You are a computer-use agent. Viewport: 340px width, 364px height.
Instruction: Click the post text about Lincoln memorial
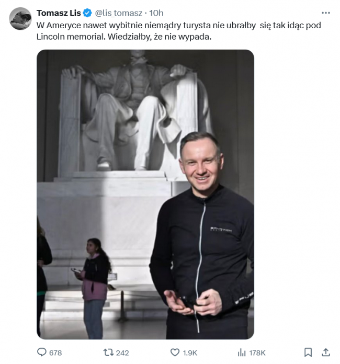tap(178, 31)
